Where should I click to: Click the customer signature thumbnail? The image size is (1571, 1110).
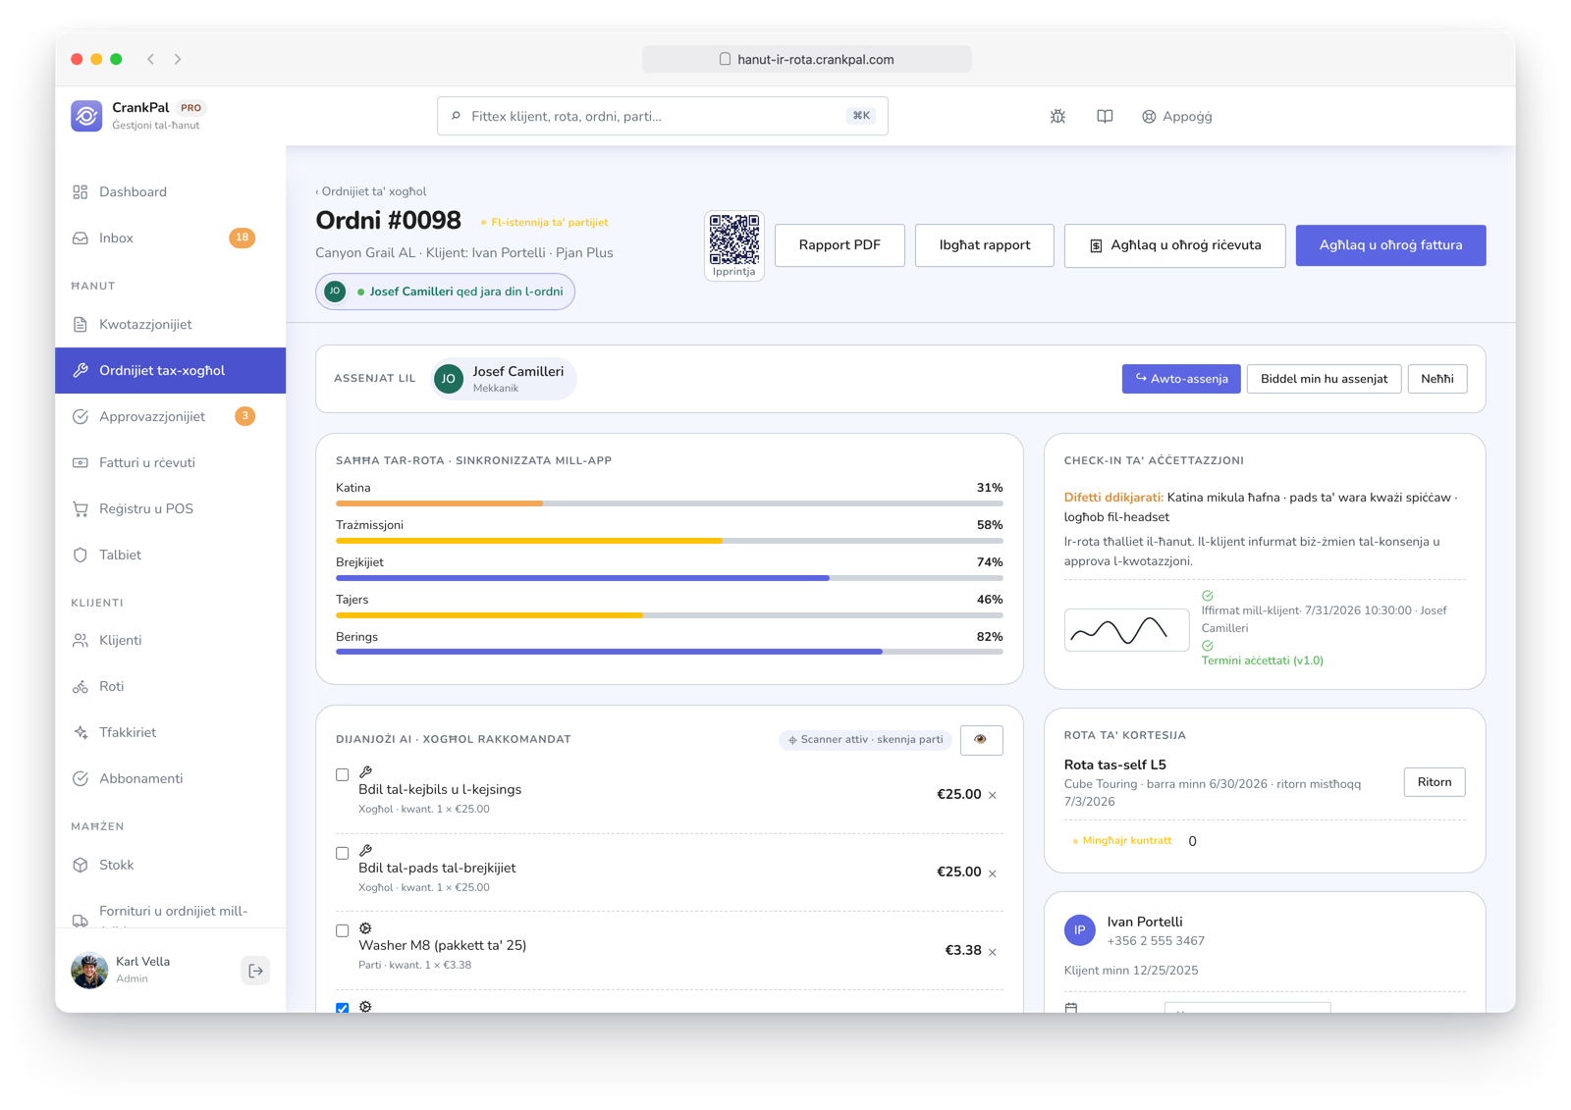(1126, 630)
